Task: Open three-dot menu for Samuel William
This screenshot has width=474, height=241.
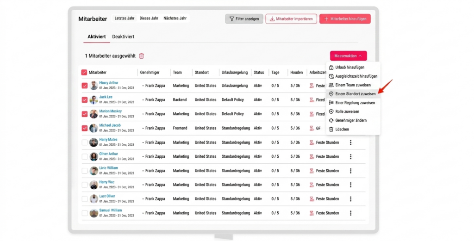Action: 350,213
